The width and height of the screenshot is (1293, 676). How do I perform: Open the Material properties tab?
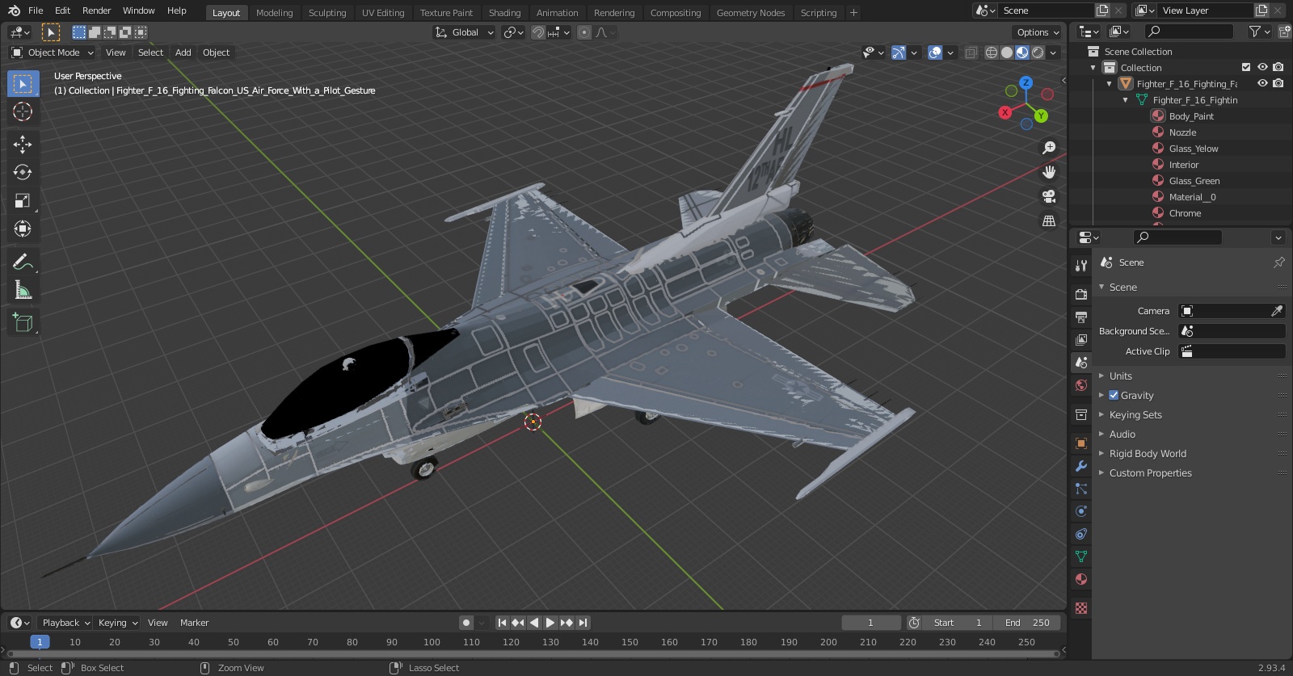pyautogui.click(x=1081, y=579)
